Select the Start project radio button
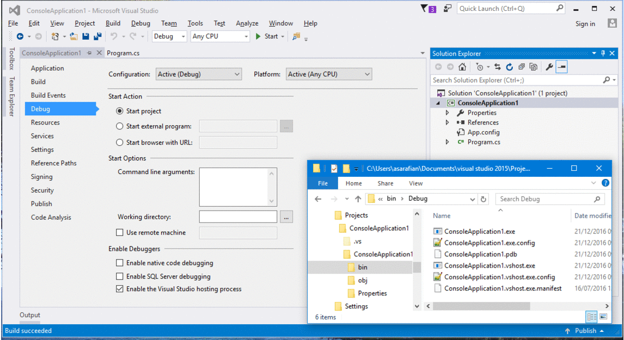This screenshot has width=624, height=340. 119,111
